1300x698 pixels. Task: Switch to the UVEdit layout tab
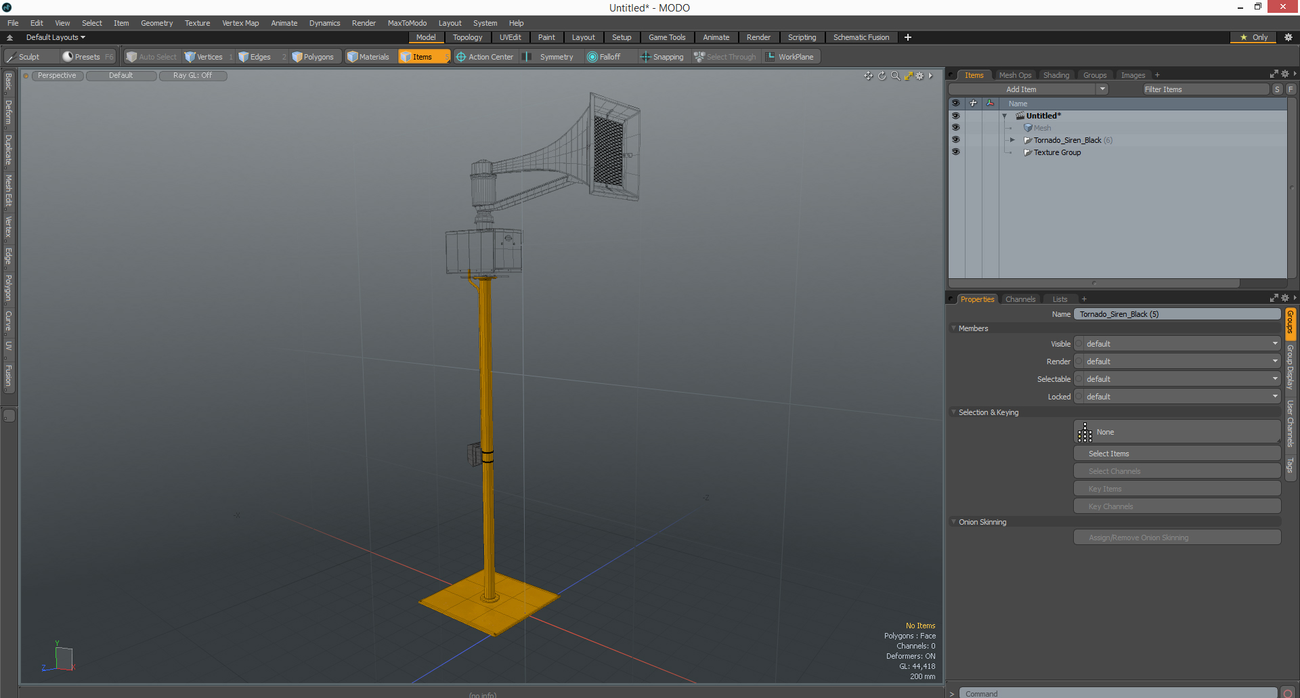tap(511, 37)
